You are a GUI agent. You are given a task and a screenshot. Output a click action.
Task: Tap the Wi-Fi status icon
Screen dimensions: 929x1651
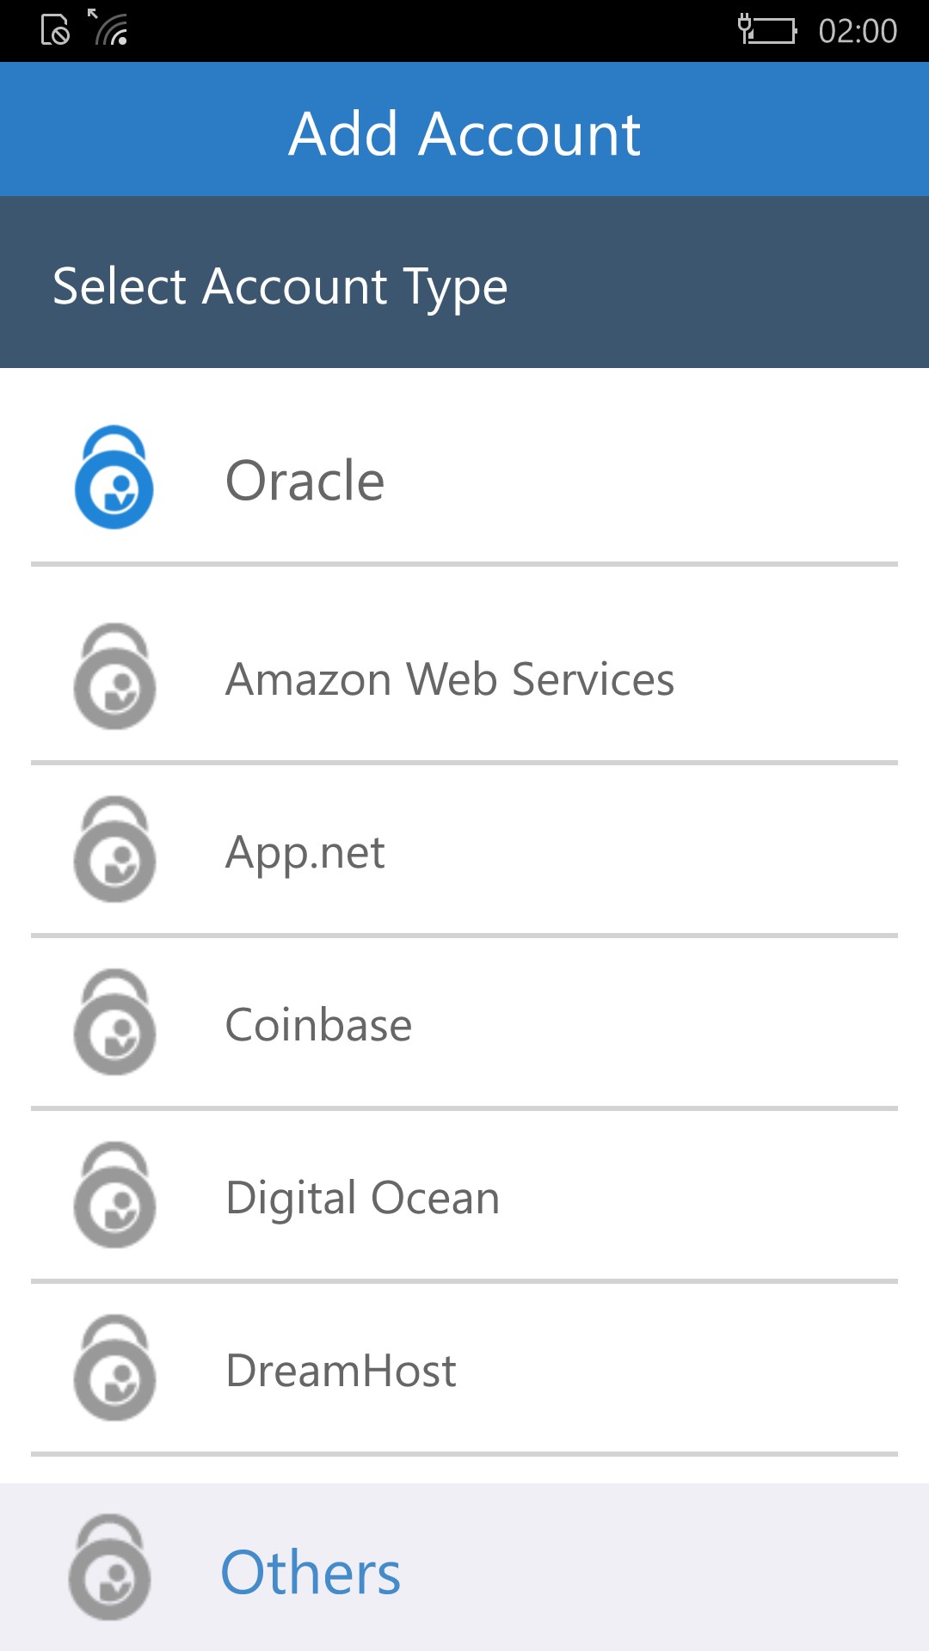pyautogui.click(x=110, y=30)
